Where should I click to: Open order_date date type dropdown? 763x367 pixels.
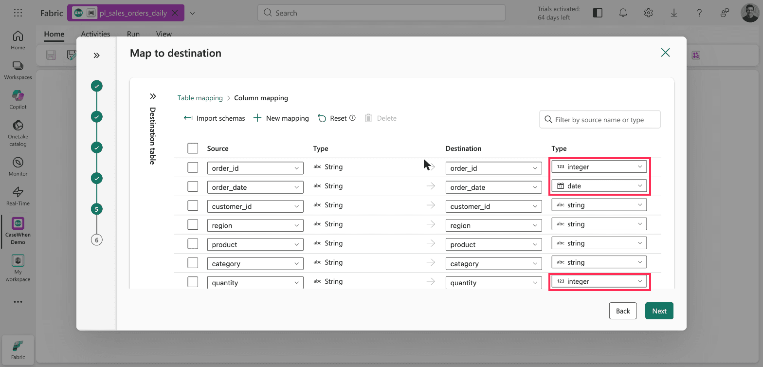click(x=599, y=186)
